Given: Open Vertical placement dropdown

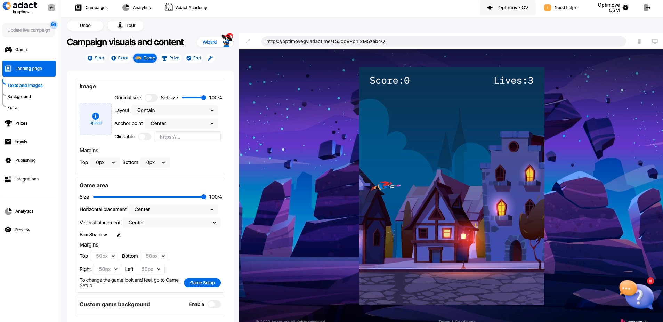Looking at the screenshot, I should (x=172, y=223).
